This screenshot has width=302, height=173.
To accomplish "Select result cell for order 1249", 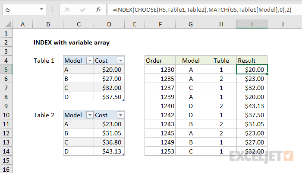I will 252,142.
